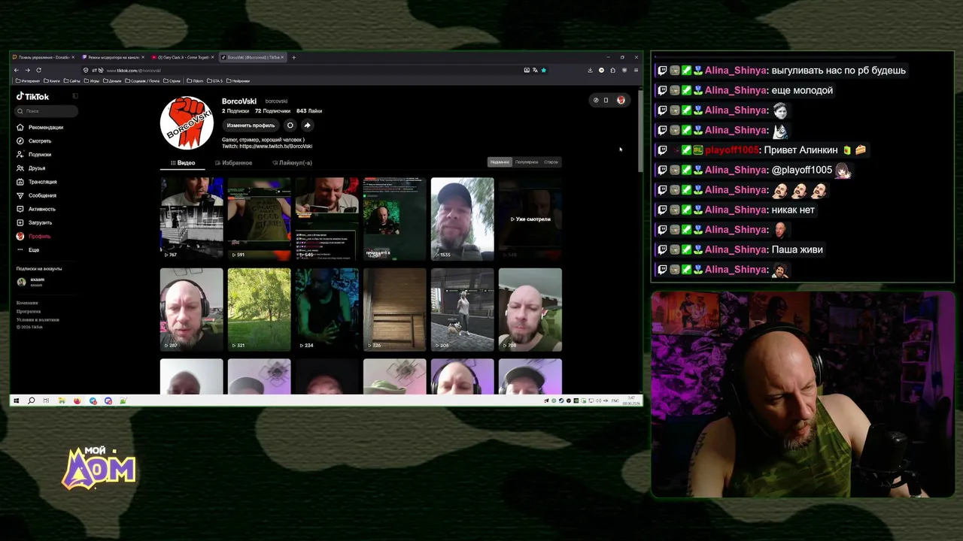Open the video with 326 views

point(395,310)
